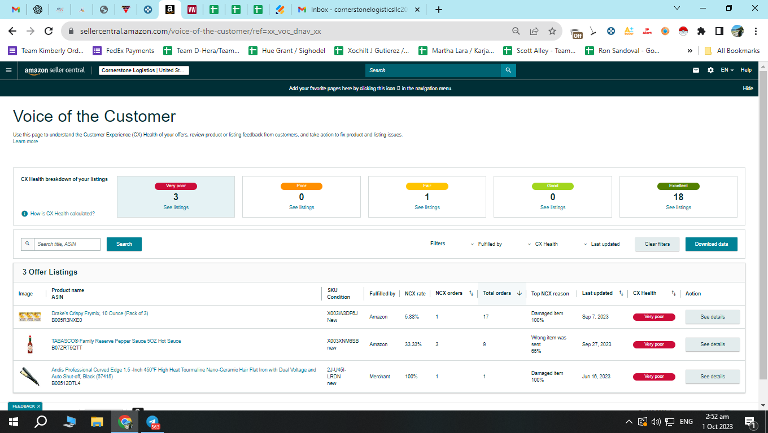The image size is (768, 433).
Task: Open the Seller Central hamburger navigation menu
Action: (8, 70)
